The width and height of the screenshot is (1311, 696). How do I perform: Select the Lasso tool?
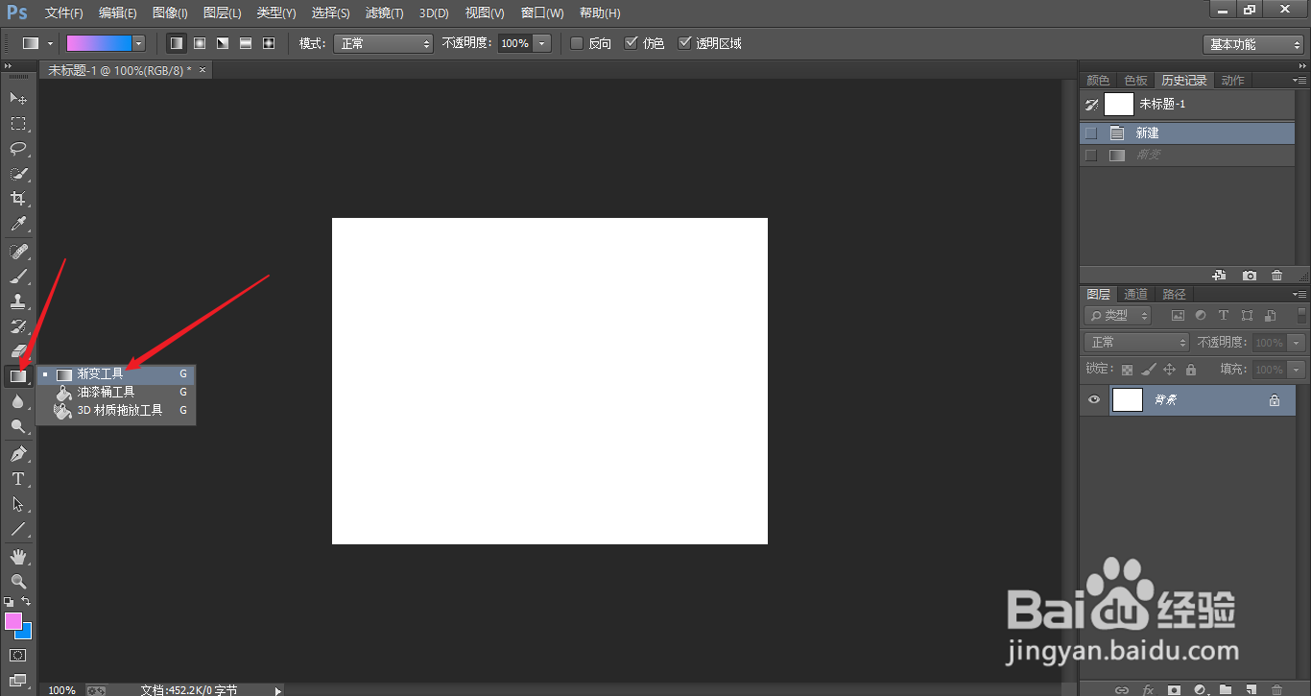pos(18,149)
